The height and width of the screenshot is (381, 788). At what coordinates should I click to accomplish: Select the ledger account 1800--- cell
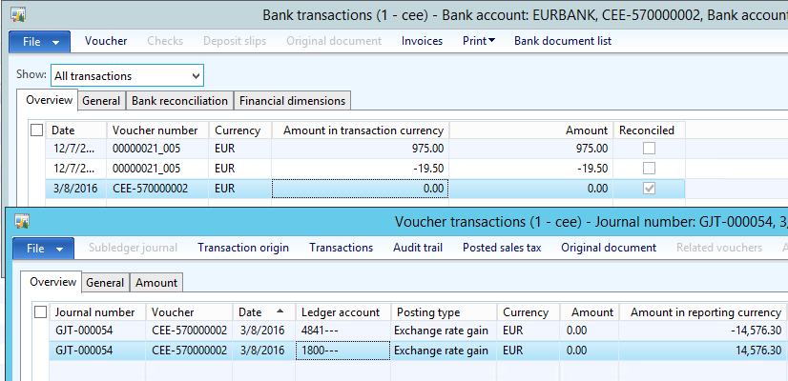[342, 351]
